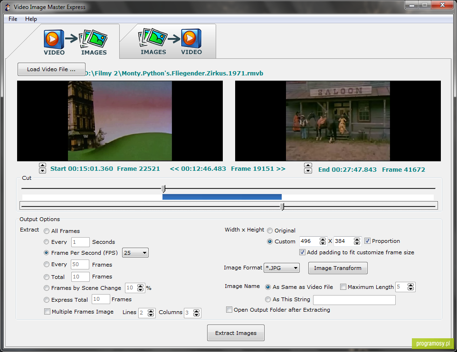Click the As This String text field
Screen dimensions: 457x352
click(354, 300)
